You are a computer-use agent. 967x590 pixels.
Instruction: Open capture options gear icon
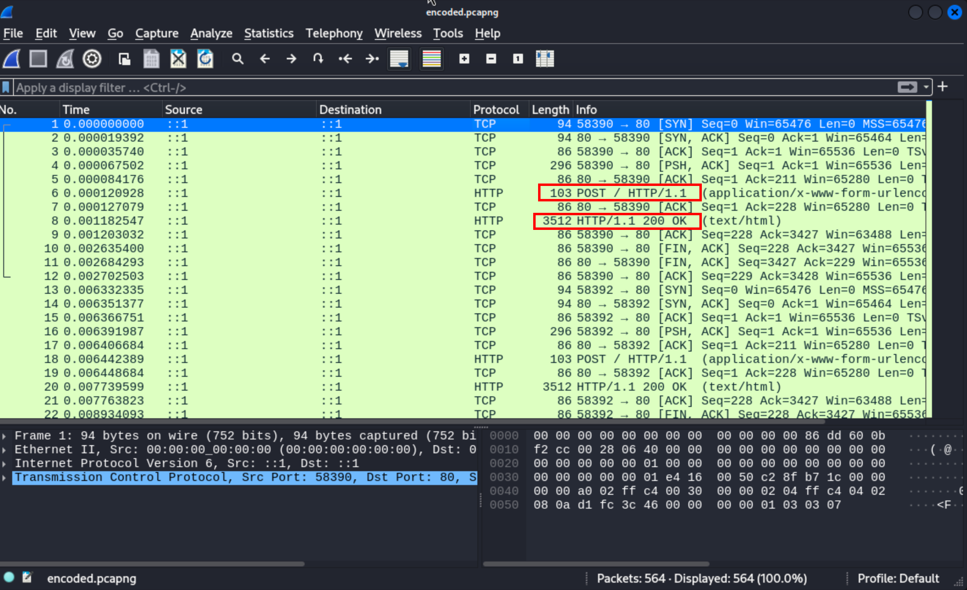coord(92,59)
